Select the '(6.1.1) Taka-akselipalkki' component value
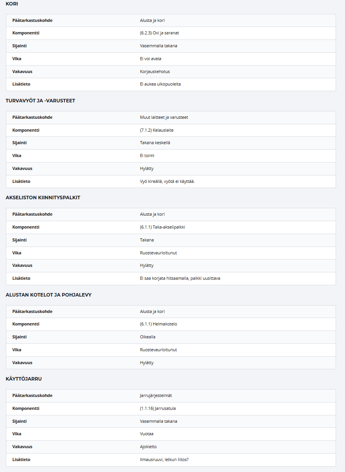Viewport: 345px width, 472px height. (163, 227)
